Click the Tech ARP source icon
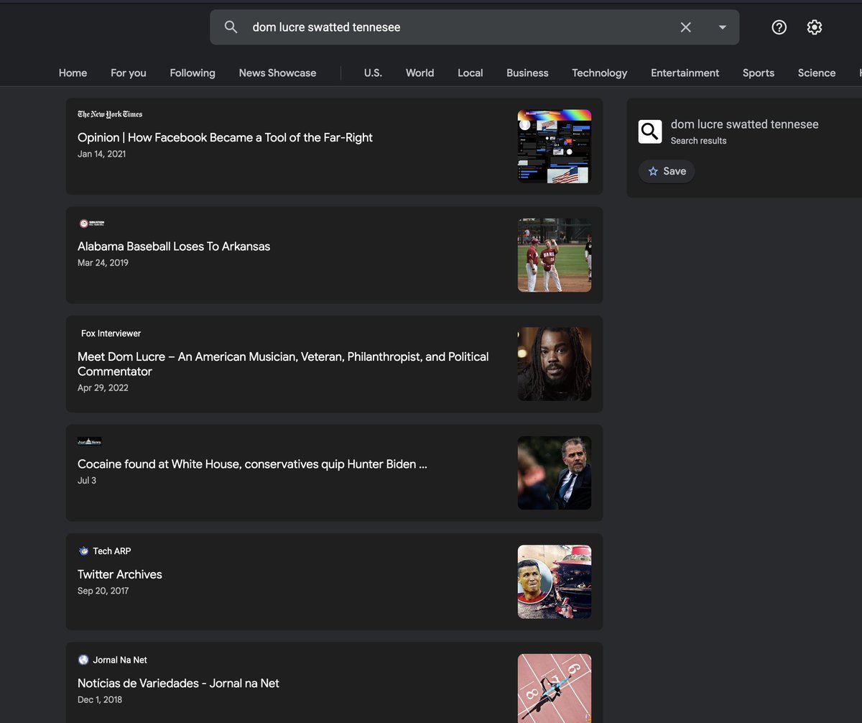 (x=83, y=551)
